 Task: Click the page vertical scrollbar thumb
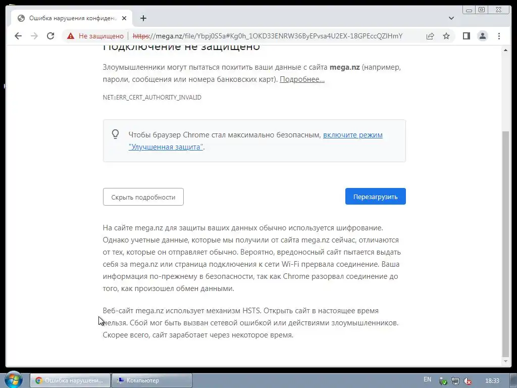[x=505, y=243]
